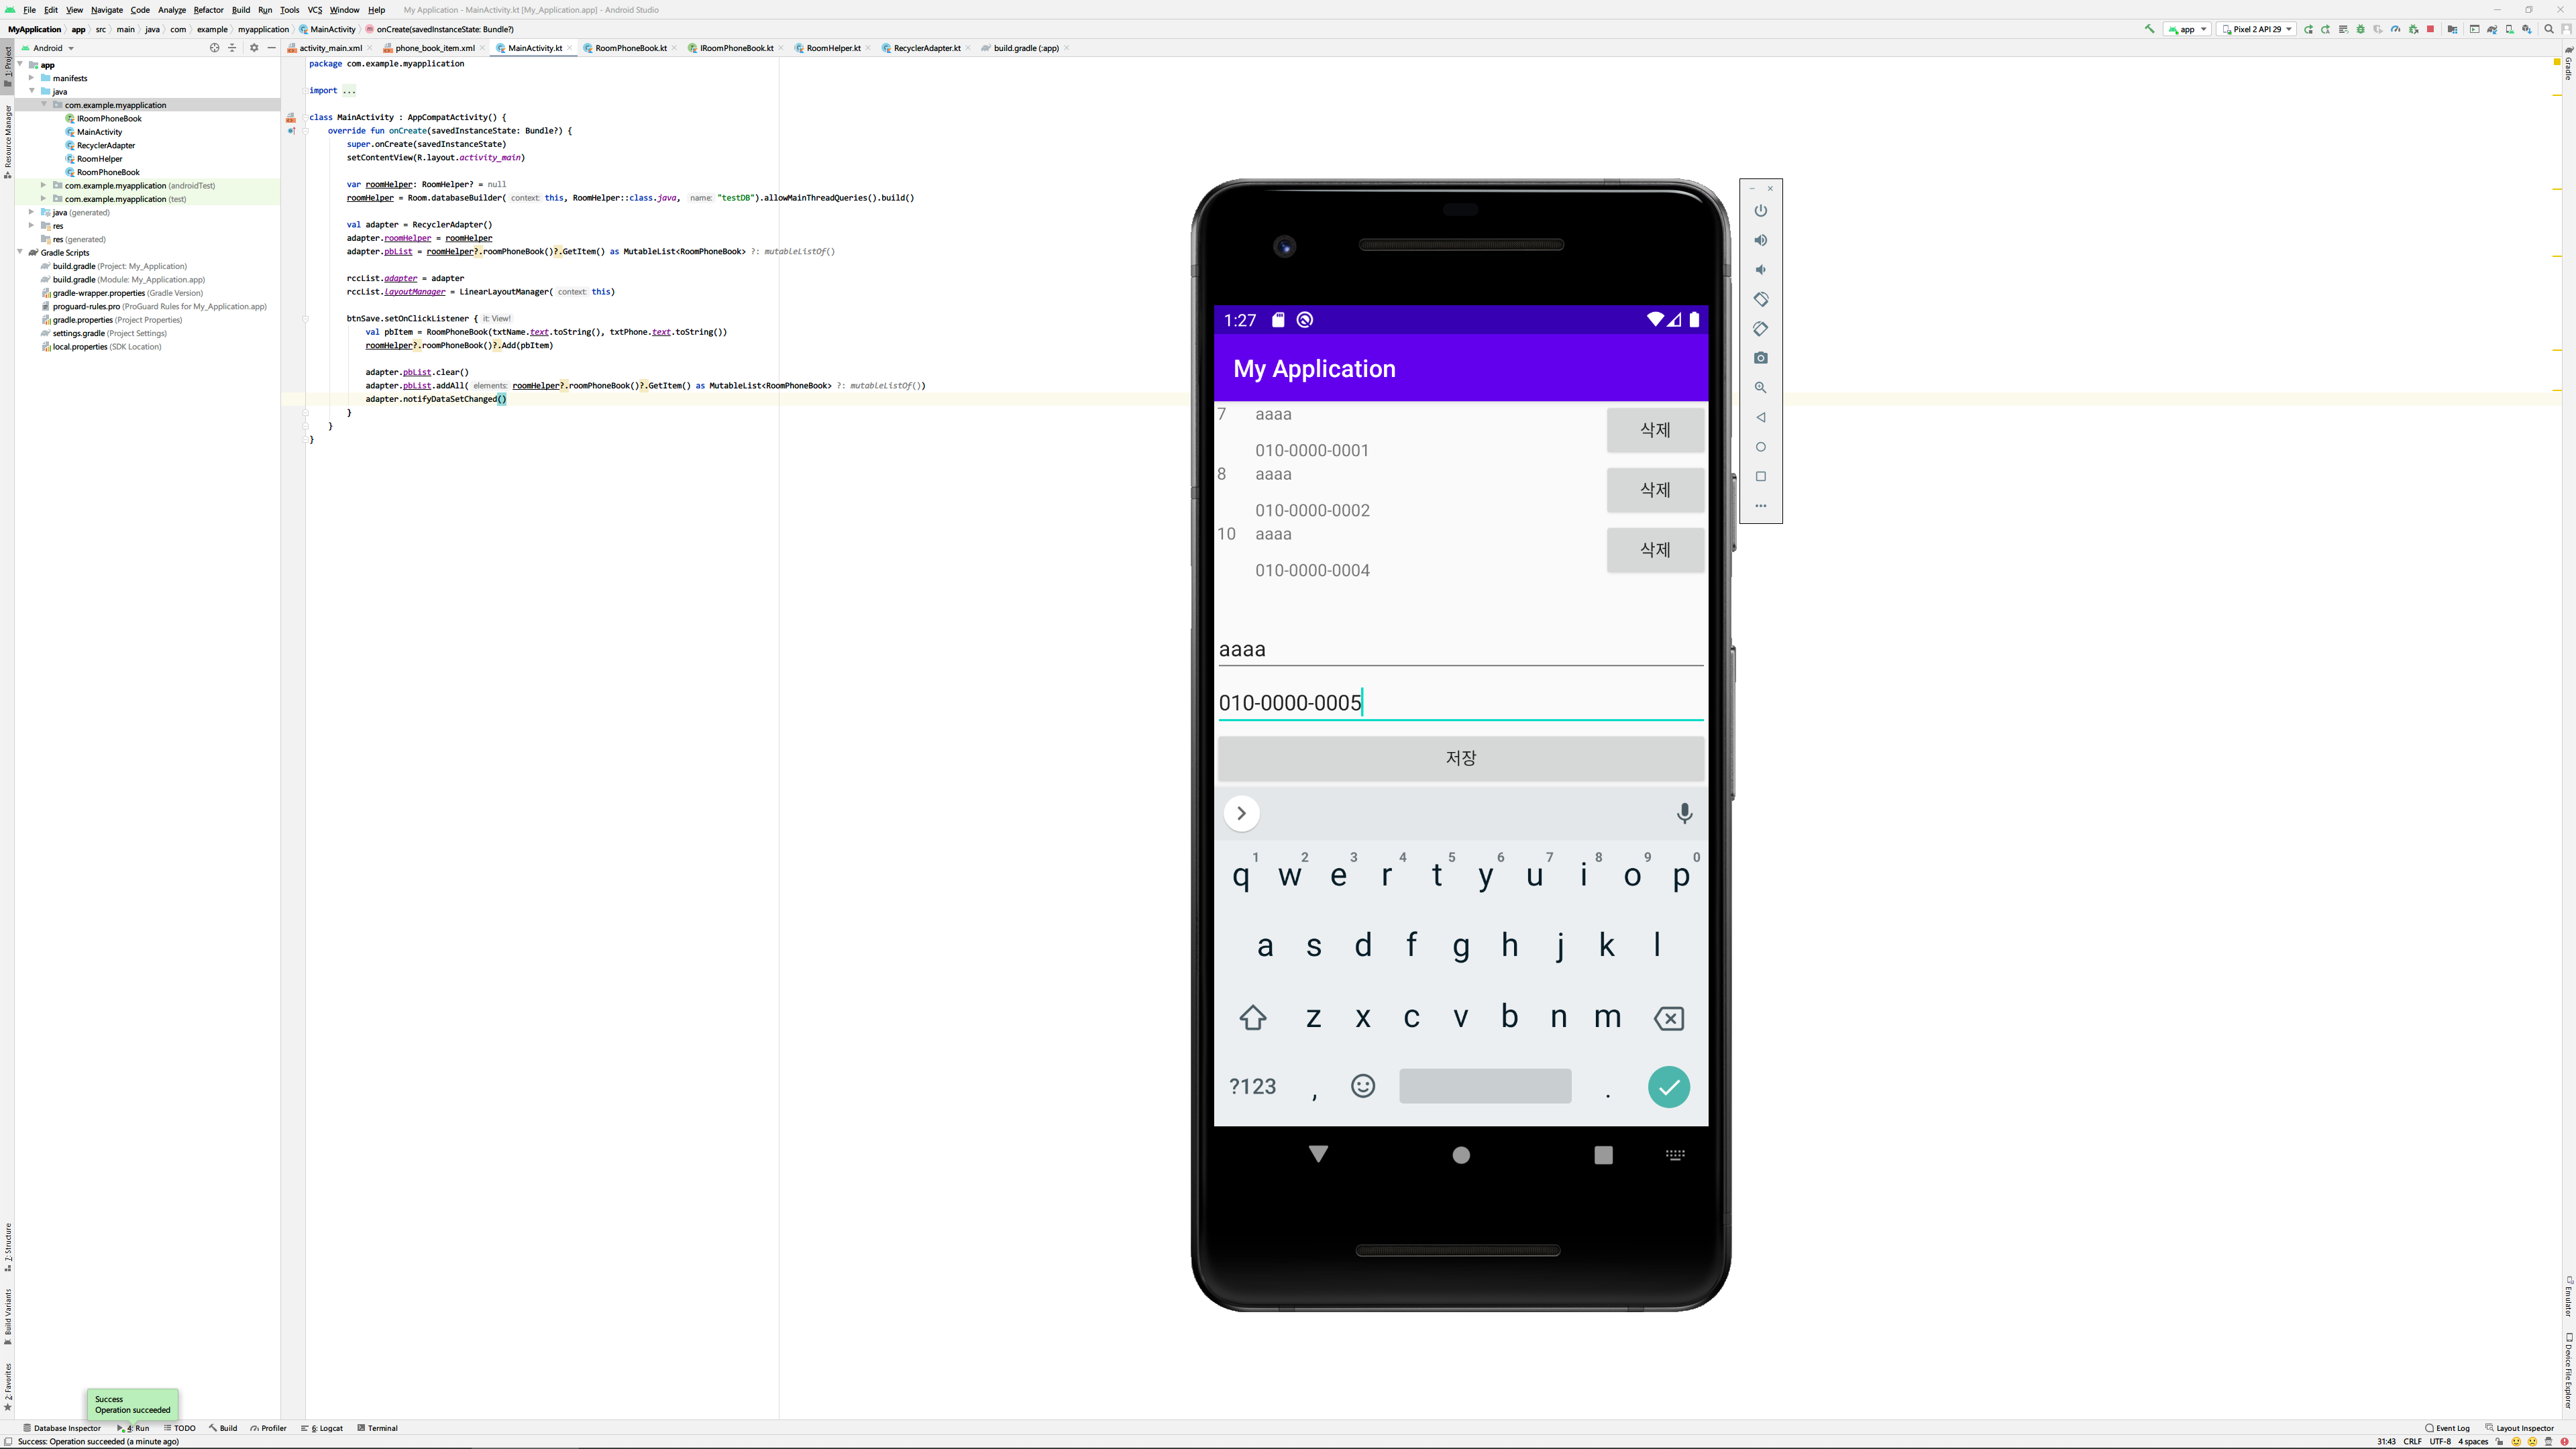Open the Profiler gauge icon in toolbar
The height and width of the screenshot is (1449, 2576).
pyautogui.click(x=2395, y=29)
